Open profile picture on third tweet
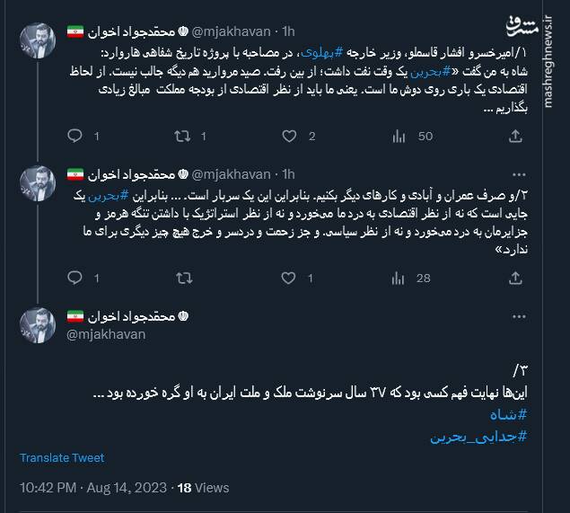 (x=39, y=326)
